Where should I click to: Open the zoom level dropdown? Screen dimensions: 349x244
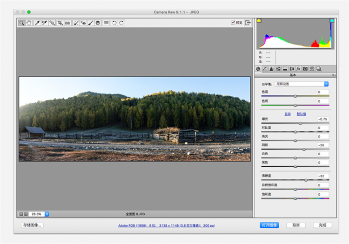[47, 214]
